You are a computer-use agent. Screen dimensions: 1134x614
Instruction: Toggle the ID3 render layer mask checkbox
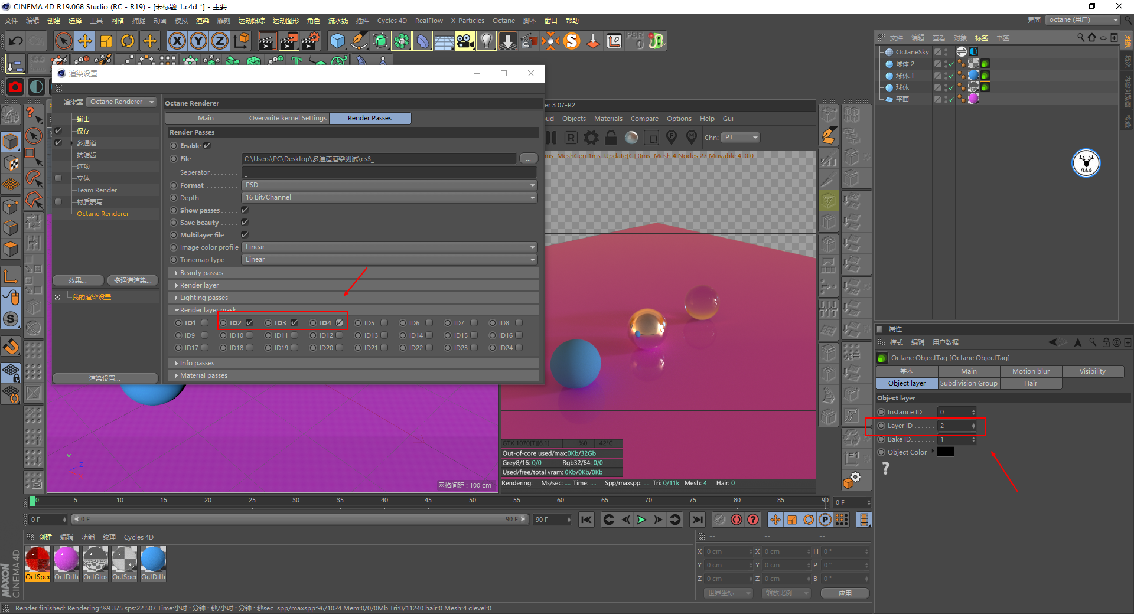(295, 323)
